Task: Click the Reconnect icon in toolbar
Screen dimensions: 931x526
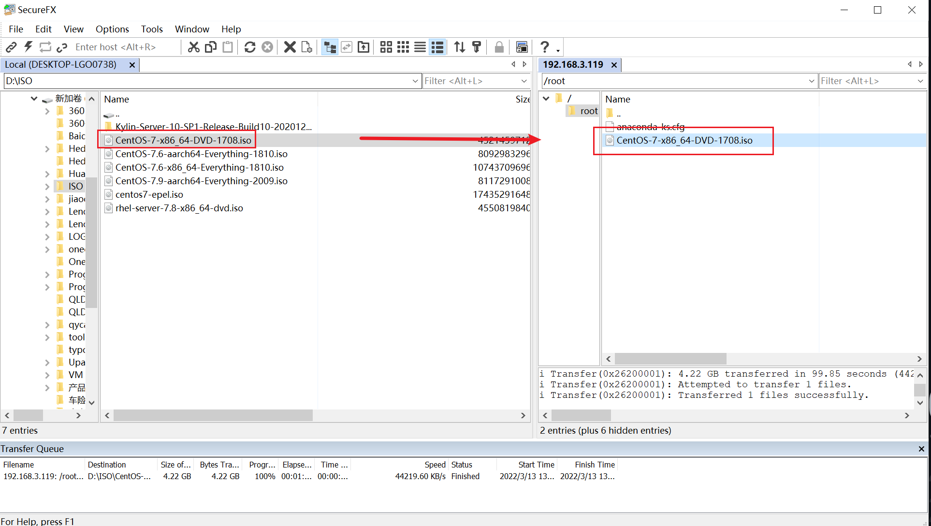Action: pos(45,47)
